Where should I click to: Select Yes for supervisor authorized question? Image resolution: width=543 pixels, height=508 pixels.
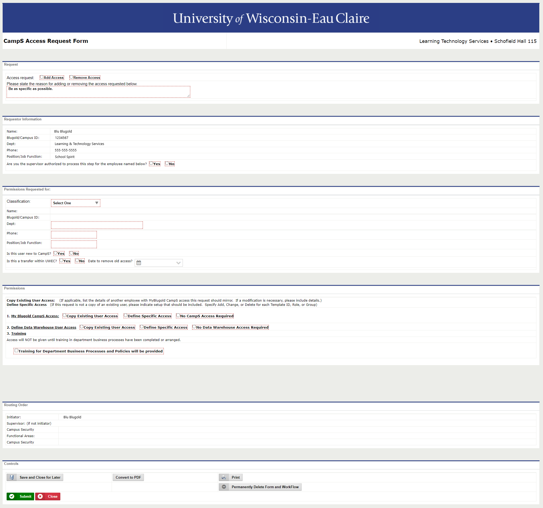151,163
